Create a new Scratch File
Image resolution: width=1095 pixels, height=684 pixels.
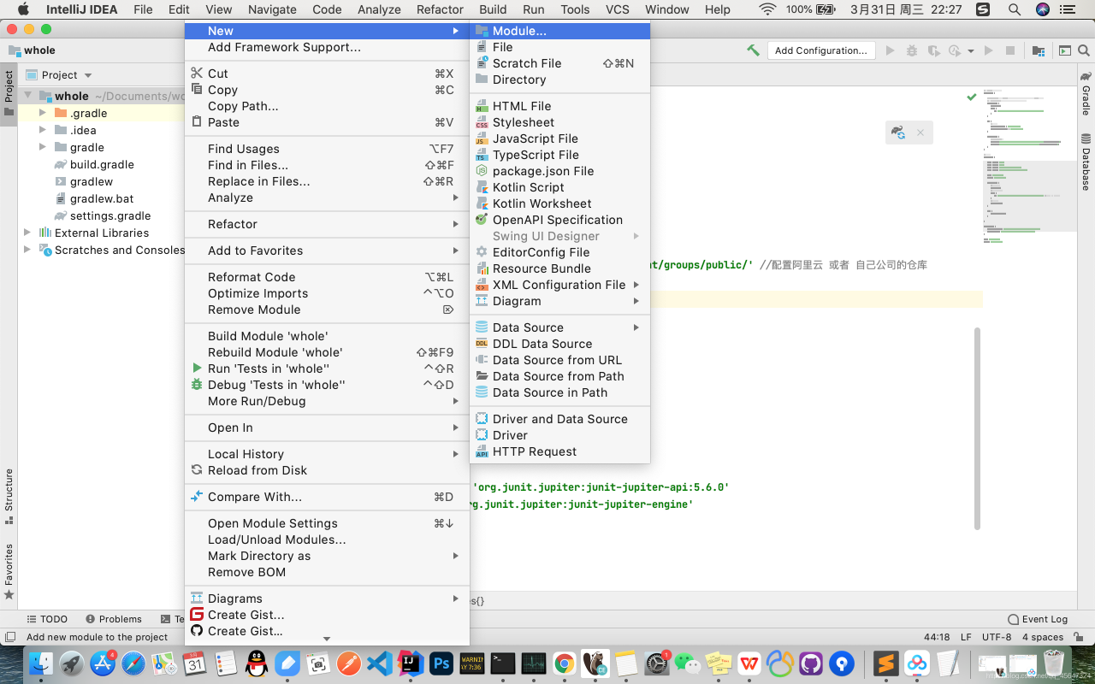560,63
